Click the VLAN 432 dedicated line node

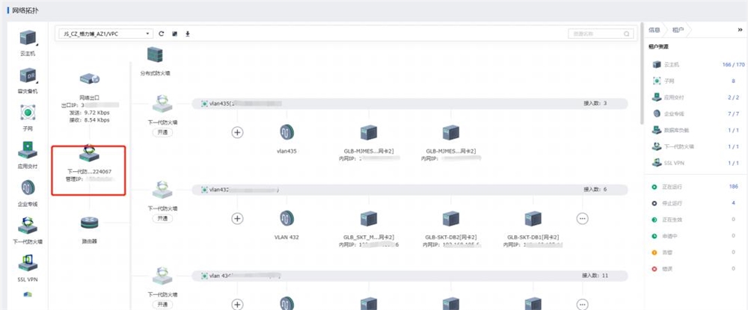[x=287, y=219]
